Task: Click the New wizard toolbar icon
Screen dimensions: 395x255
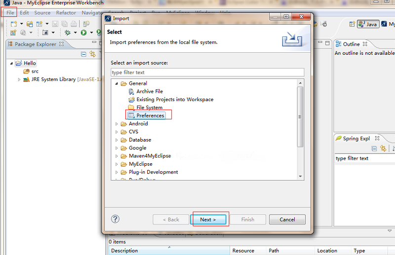Action: click(x=14, y=24)
